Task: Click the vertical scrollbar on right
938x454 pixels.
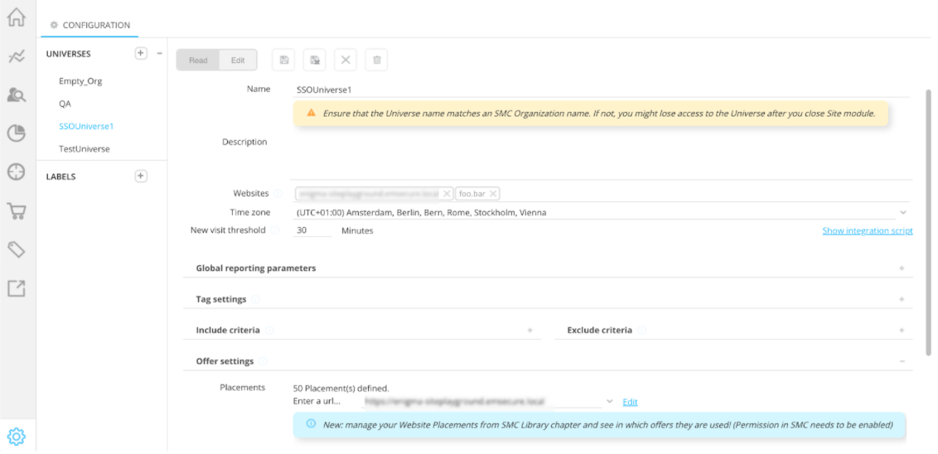Action: tap(929, 224)
